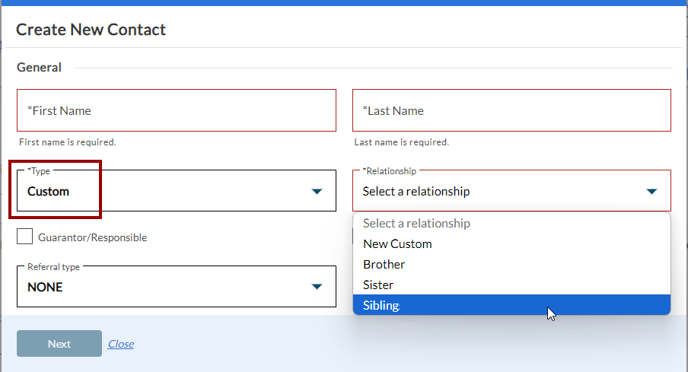Click the 'First name is required' error message

coord(68,142)
